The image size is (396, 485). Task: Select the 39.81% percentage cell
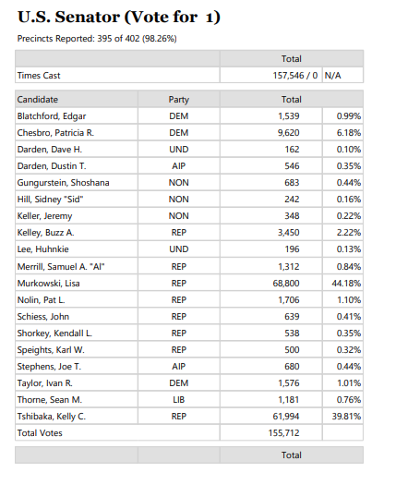tap(342, 417)
